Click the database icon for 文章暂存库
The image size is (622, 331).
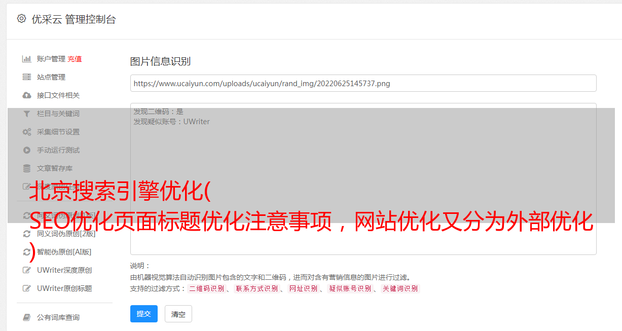tap(27, 168)
